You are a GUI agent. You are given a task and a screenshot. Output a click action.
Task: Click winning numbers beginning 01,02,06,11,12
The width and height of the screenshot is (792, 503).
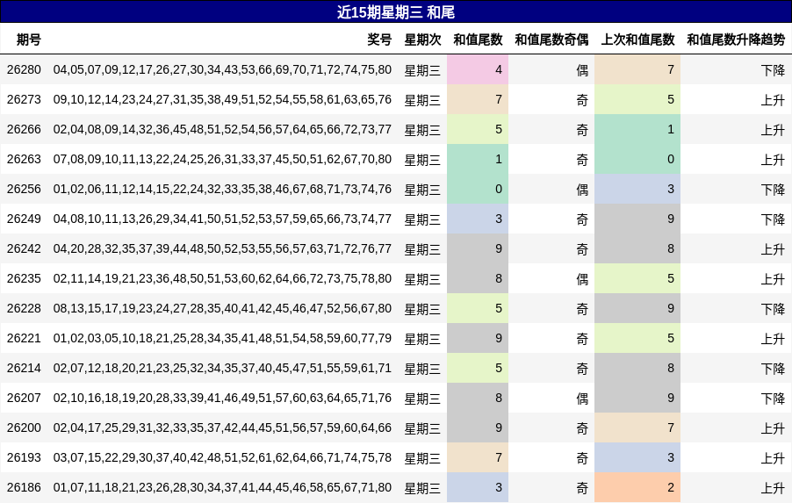[x=222, y=189]
